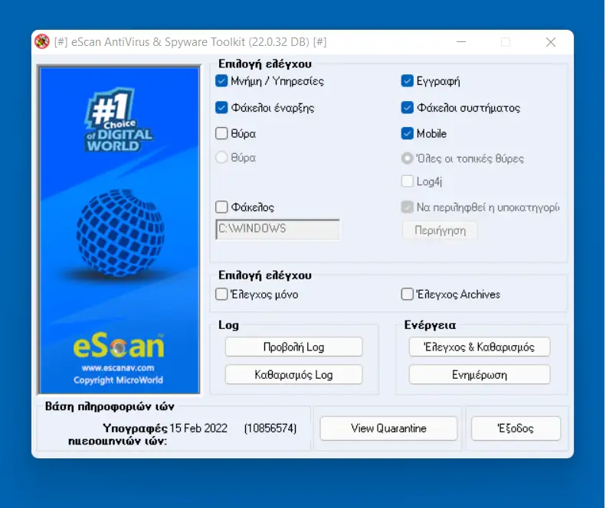Toggle Να περιληφθεί η υποκατηγορία checkbox
Viewport: 606px width, 508px height.
coord(408,207)
